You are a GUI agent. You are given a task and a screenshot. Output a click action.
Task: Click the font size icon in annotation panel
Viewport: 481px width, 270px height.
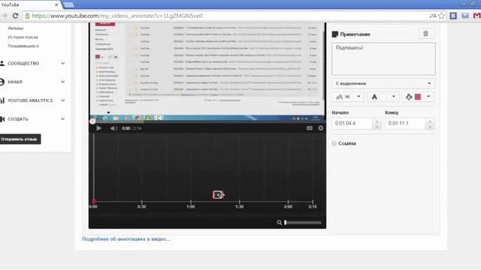339,97
